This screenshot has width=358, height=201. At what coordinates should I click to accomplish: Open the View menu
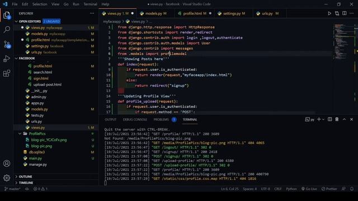point(55,4)
